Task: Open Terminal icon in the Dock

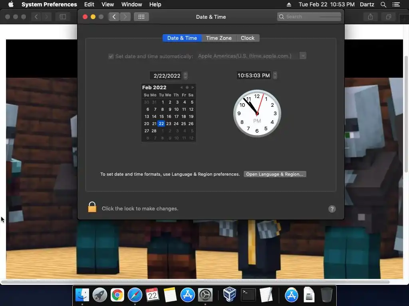Action: click(x=248, y=295)
